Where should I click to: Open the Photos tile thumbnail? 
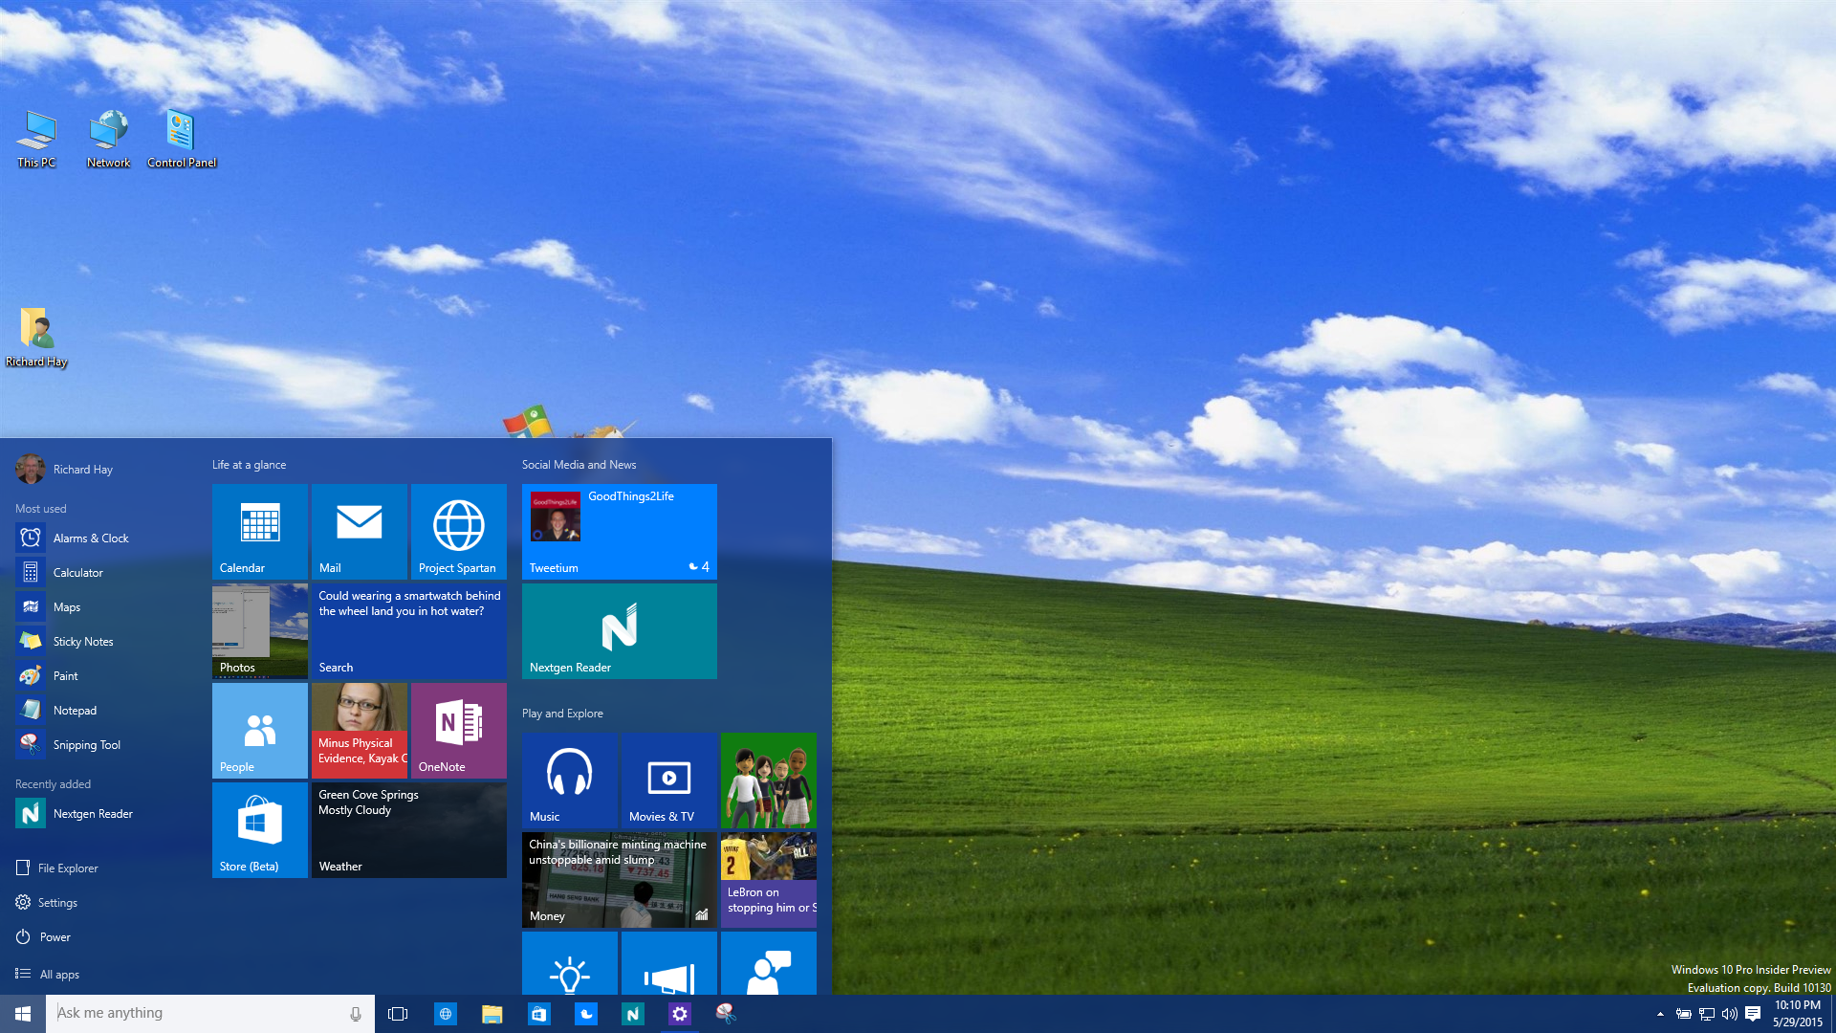coord(259,630)
